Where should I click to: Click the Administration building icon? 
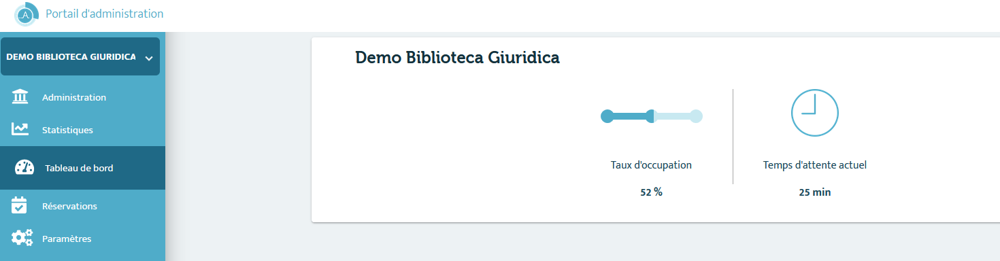click(20, 97)
